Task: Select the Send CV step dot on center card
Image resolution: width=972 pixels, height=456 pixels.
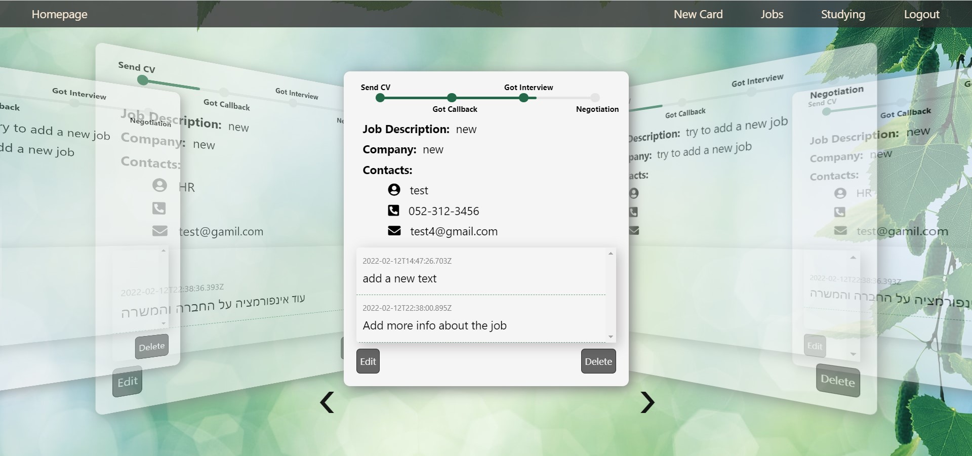Action: (x=380, y=98)
